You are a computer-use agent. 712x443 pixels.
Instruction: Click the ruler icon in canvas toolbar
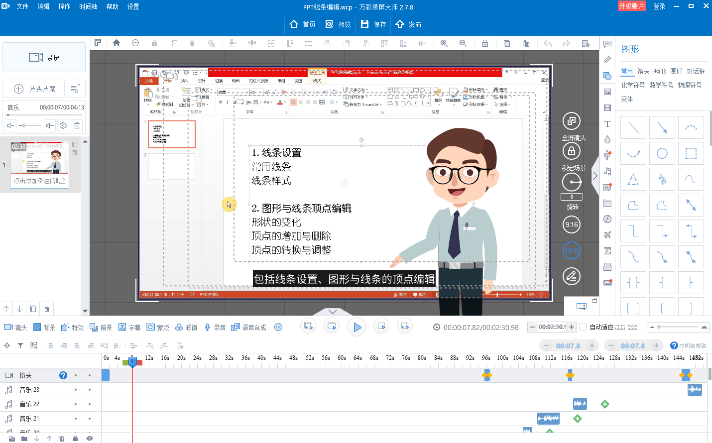98,43
